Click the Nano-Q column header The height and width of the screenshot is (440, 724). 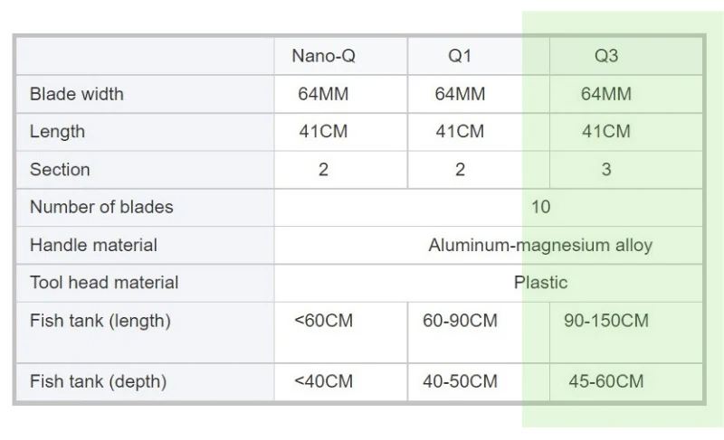click(323, 56)
